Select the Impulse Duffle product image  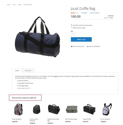pos(89,109)
